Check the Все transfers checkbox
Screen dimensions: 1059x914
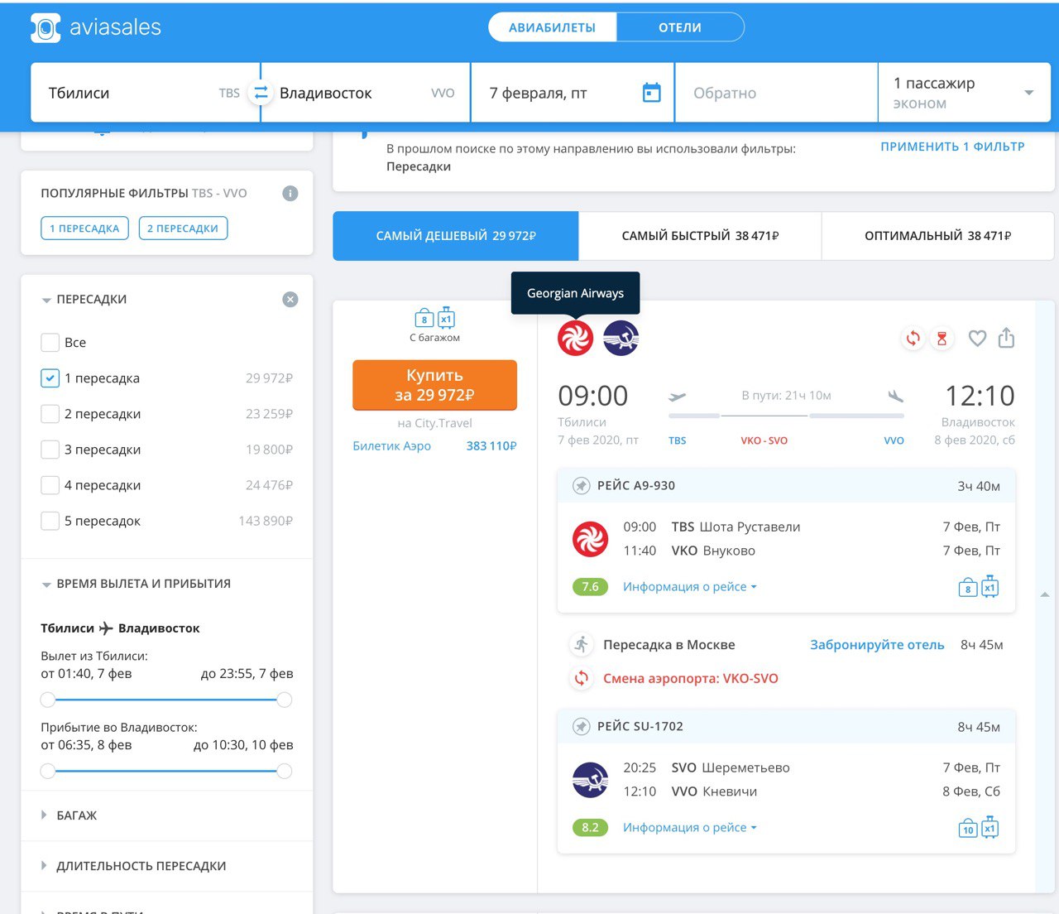click(50, 343)
